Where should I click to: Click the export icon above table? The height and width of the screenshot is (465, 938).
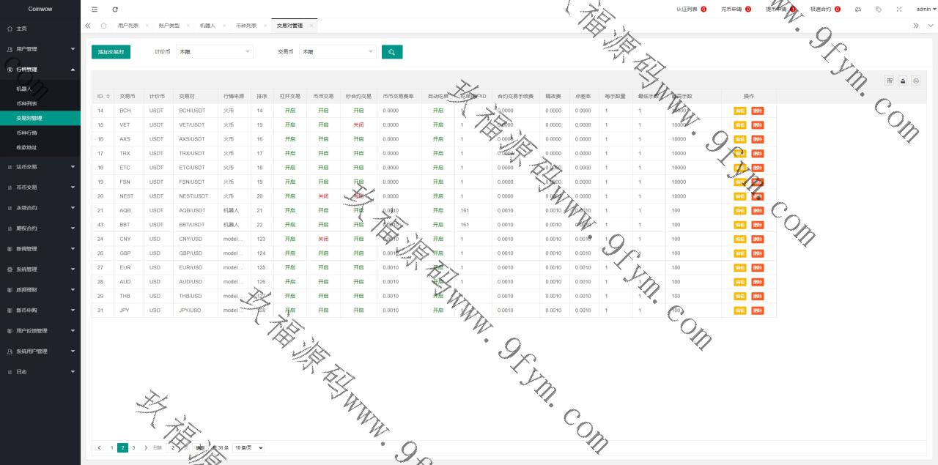[x=903, y=81]
